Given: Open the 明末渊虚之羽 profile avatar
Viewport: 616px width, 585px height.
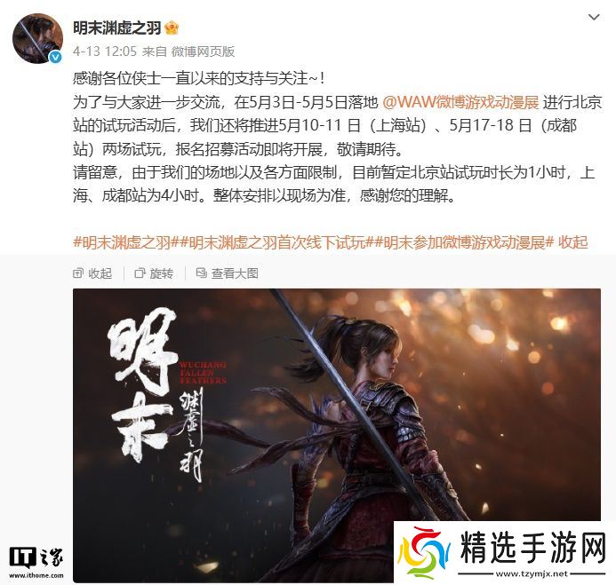Looking at the screenshot, I should click(x=37, y=38).
